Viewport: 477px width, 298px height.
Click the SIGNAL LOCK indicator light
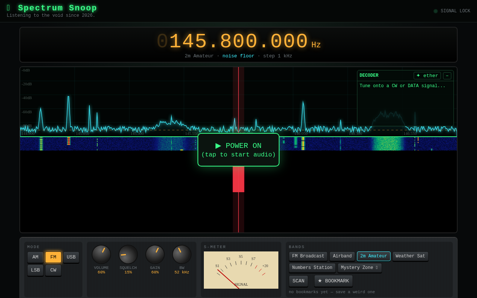(x=436, y=11)
